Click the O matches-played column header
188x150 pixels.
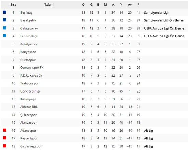tap(83, 5)
